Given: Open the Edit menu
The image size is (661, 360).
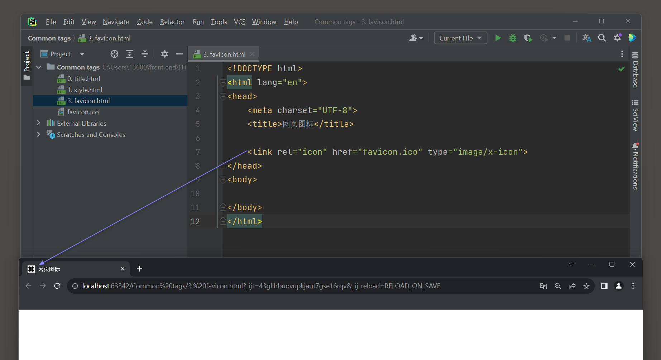Looking at the screenshot, I should point(69,21).
